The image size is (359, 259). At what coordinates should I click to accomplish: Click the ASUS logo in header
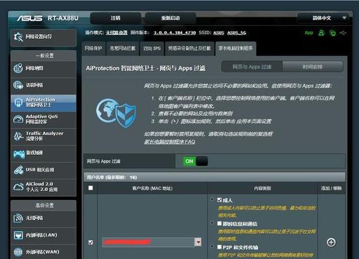point(30,18)
